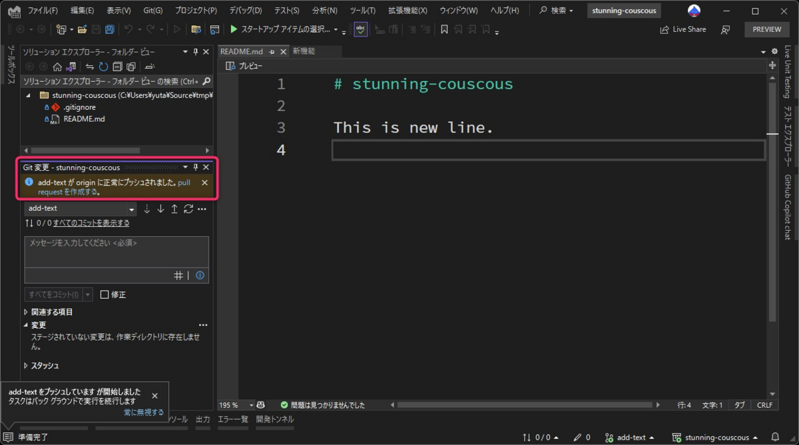The height and width of the screenshot is (445, 799).
Task: Click the プレビュー markdown preview button
Action: [244, 66]
